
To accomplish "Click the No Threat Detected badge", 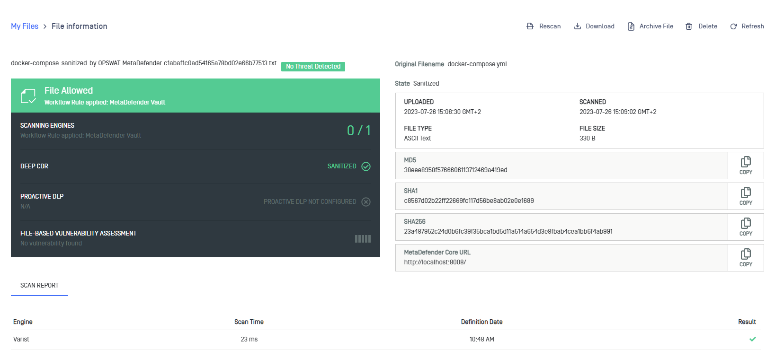I will pos(313,67).
